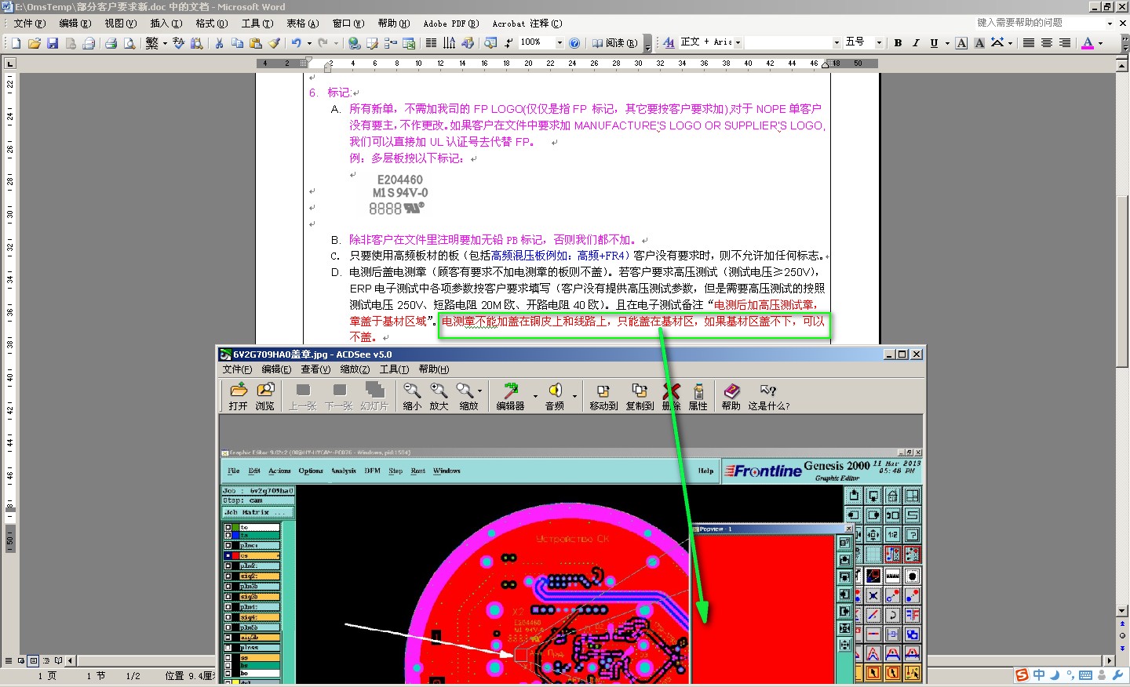Viewport: 1130px width, 687px height.
Task: Click the tab type selector left of ruler
Action: 10,64
